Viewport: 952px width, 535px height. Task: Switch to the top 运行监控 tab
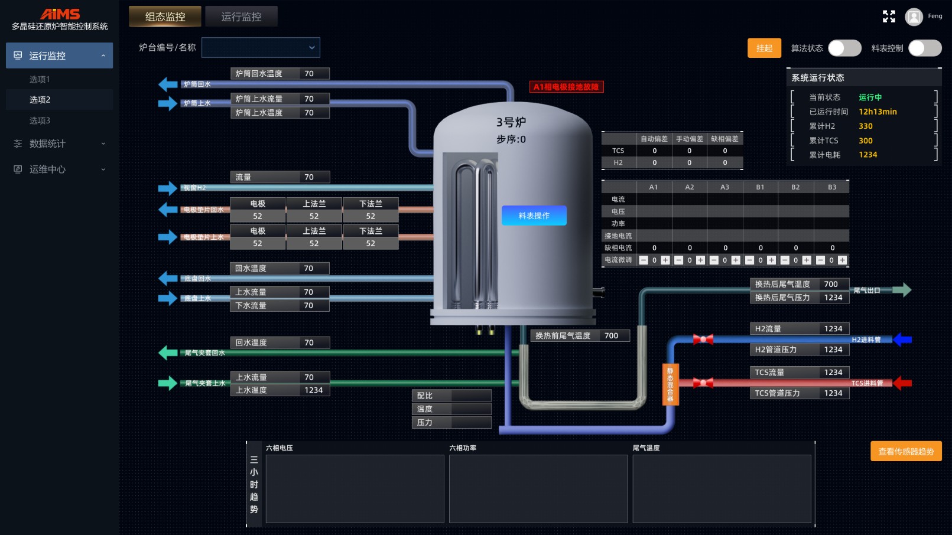[241, 17]
